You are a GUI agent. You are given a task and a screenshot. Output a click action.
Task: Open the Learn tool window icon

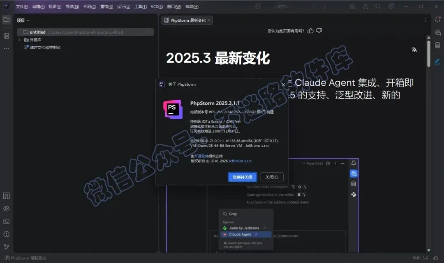(x=6, y=196)
